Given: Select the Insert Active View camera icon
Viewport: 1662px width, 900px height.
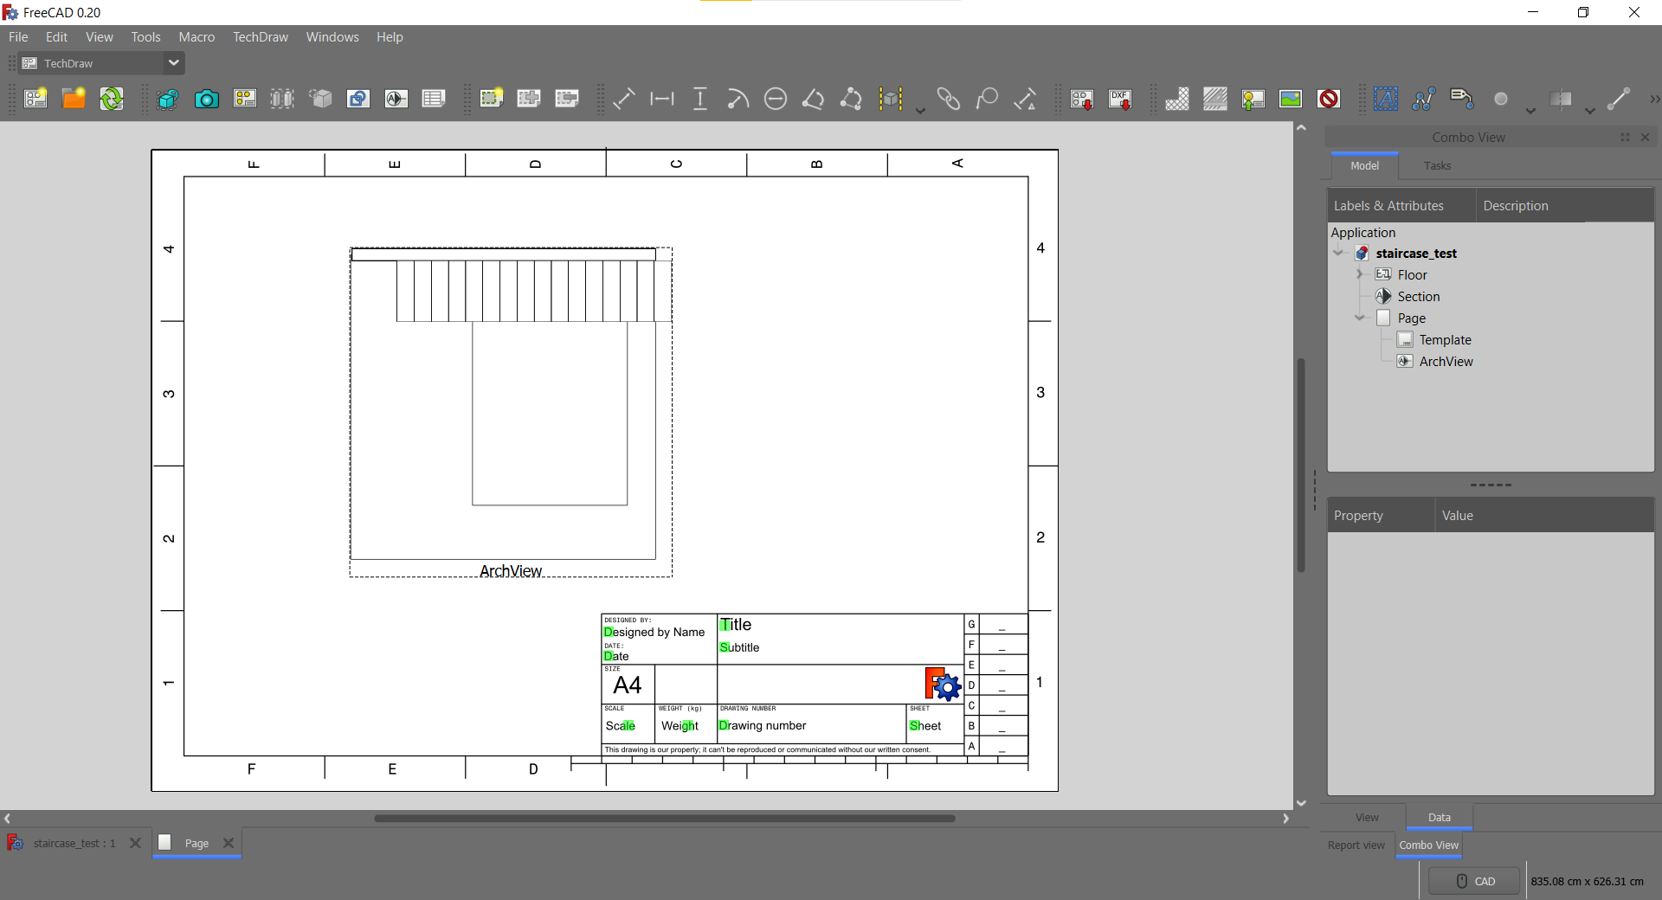Looking at the screenshot, I should 206,99.
